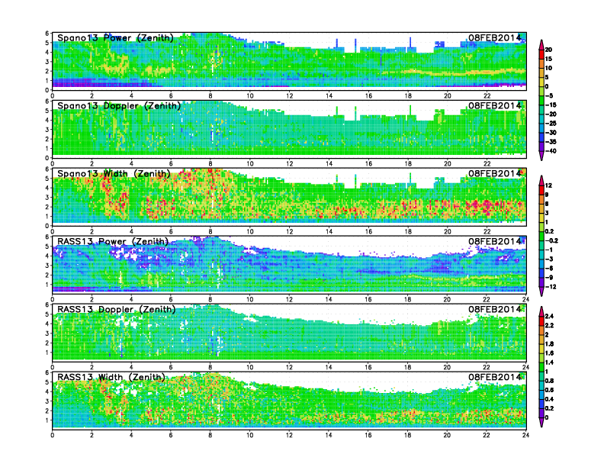This screenshot has height=467, width=604.
Task: Click x-axis tick '18' under Spano13 Doppler panel
Action: pyautogui.click(x=408, y=163)
